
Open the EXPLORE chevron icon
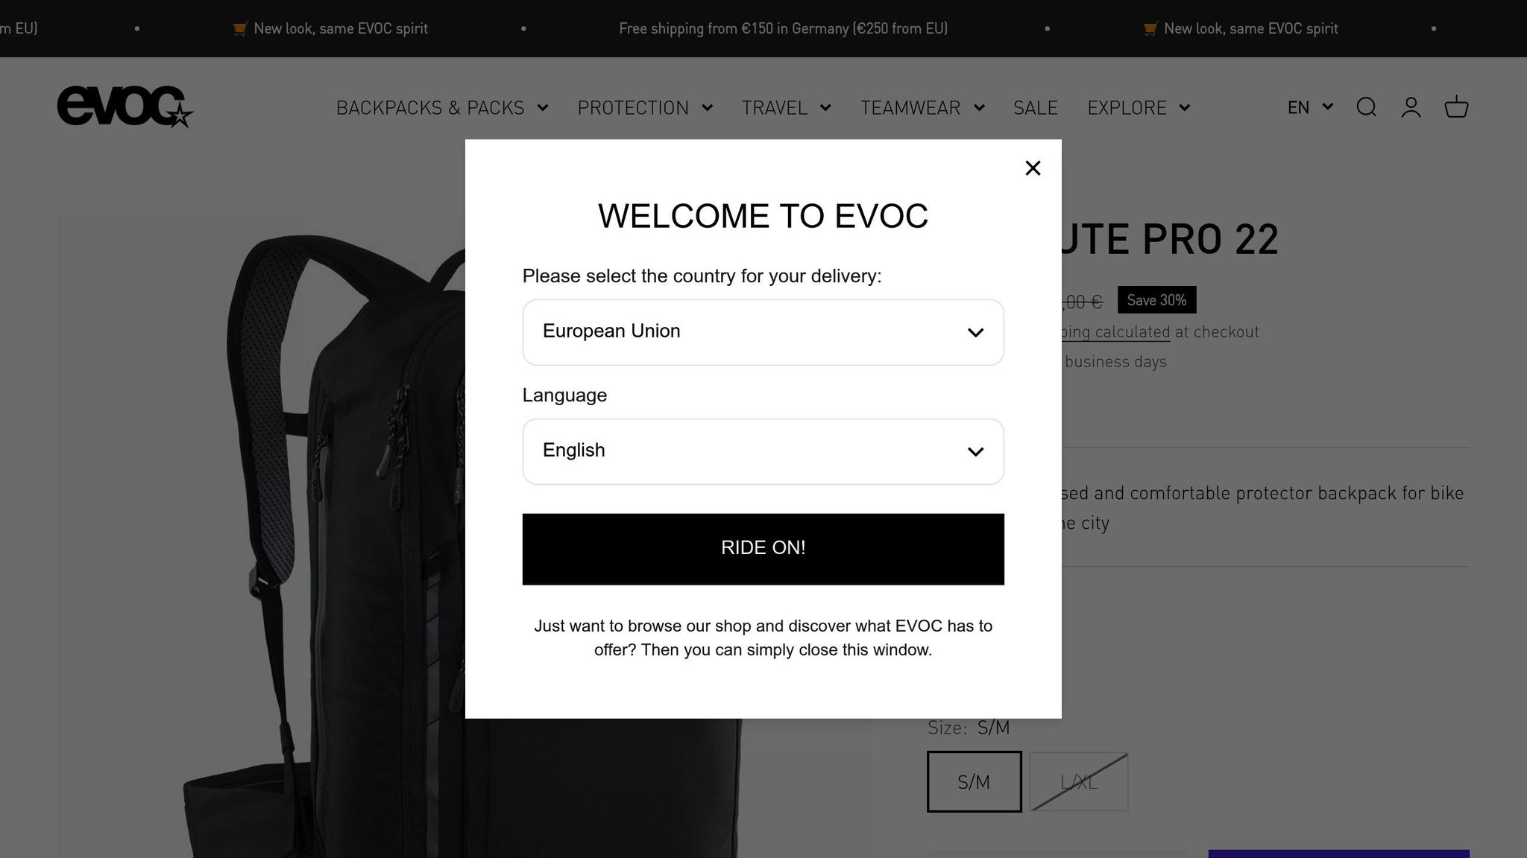coord(1184,108)
